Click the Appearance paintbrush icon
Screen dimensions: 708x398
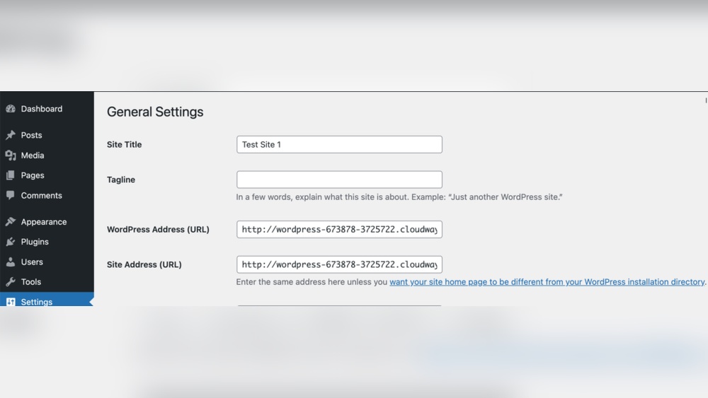coord(11,221)
